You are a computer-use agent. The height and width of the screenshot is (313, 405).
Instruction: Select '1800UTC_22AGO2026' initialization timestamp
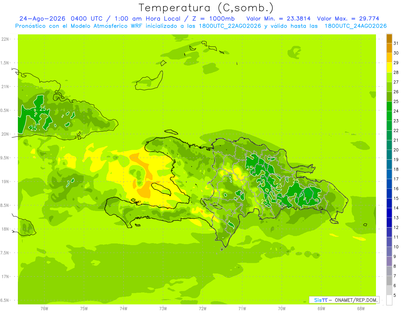(230, 26)
